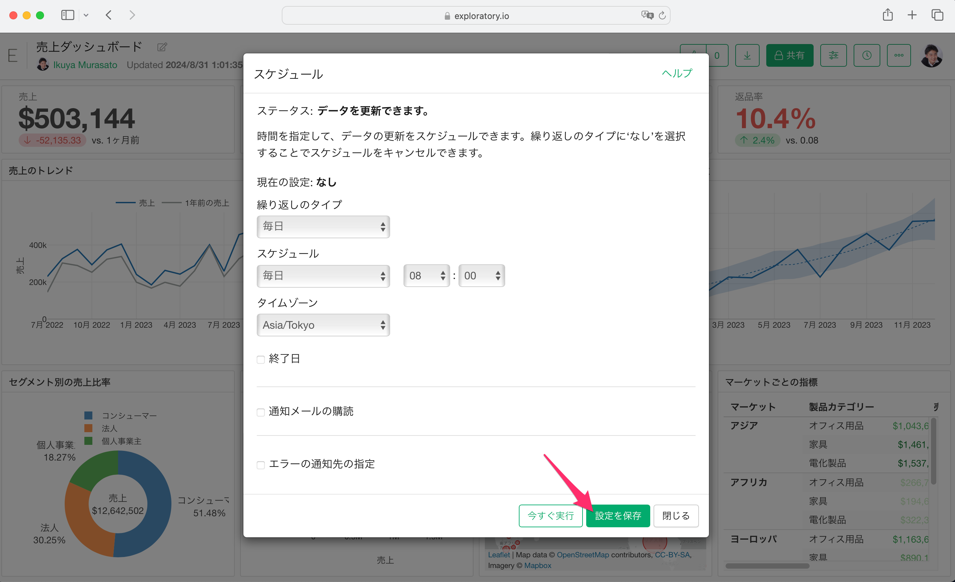Screen dimensions: 955x582
Task: Click the download icon in dashboard toolbar
Action: (x=747, y=55)
